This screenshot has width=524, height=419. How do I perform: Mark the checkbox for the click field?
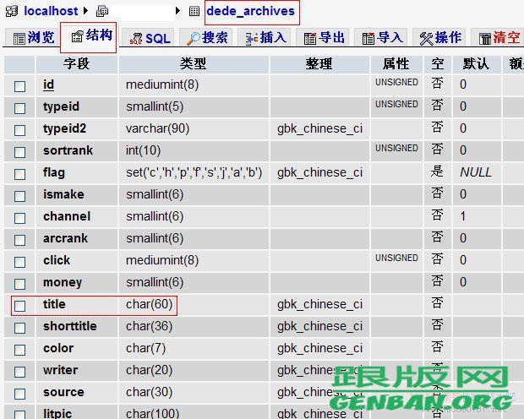(x=20, y=261)
